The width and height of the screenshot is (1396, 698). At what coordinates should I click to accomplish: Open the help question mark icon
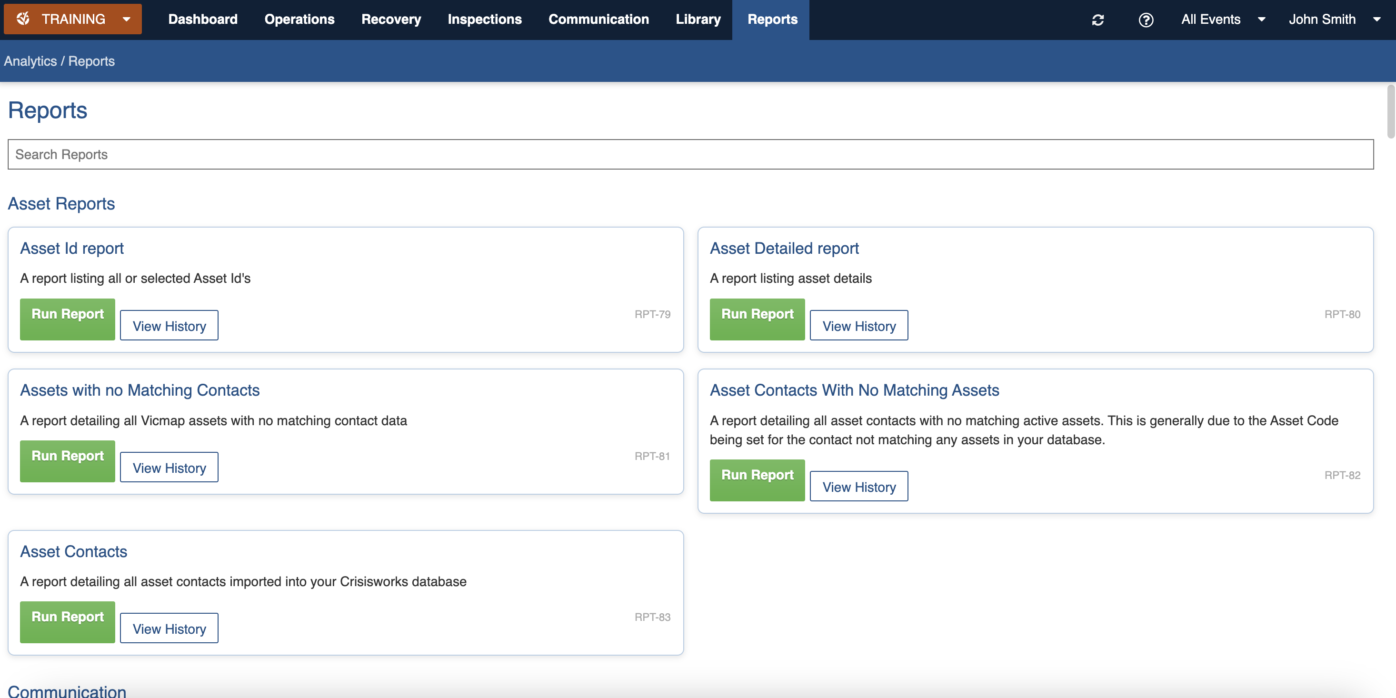click(x=1146, y=20)
